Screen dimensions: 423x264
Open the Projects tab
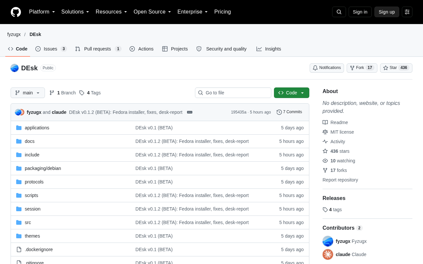175,49
